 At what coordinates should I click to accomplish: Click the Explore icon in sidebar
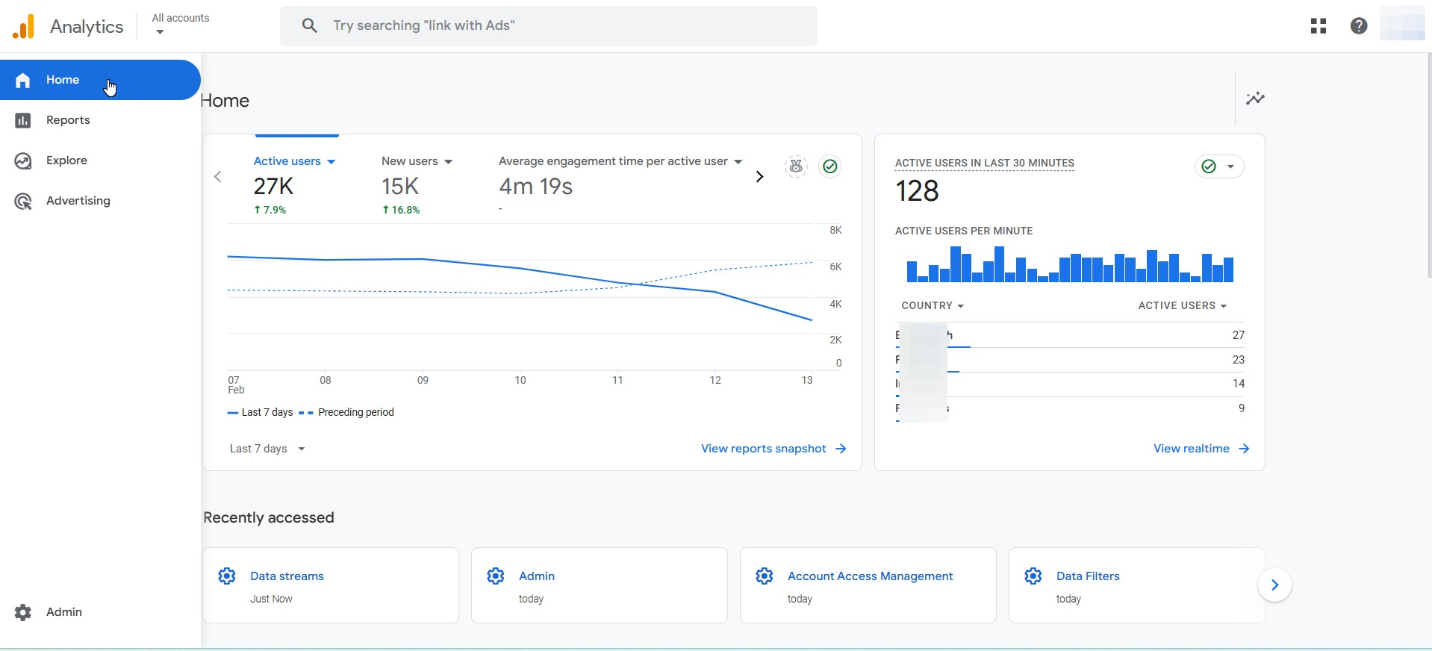point(23,161)
